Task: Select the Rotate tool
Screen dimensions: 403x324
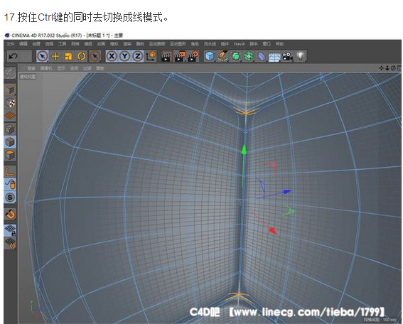Action: pos(82,56)
